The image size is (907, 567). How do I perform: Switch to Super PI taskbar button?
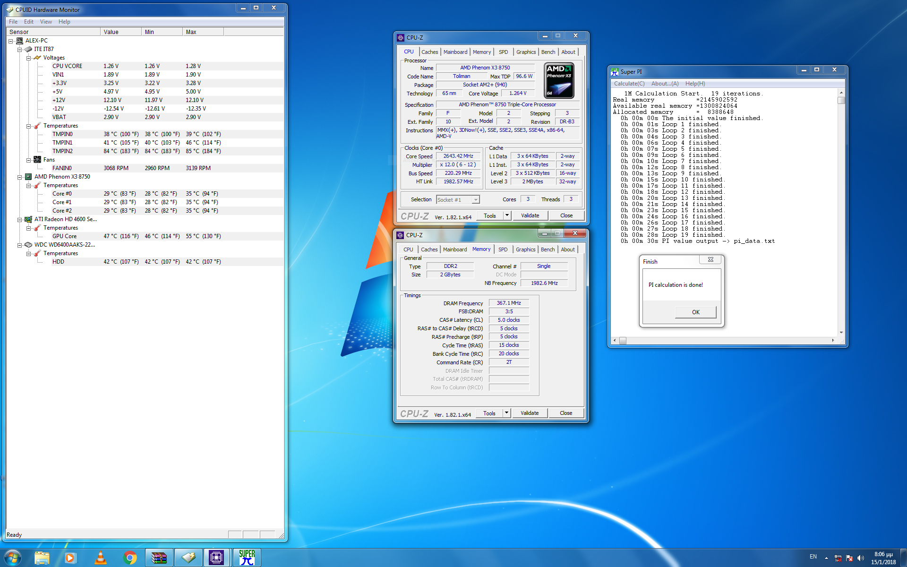[247, 558]
